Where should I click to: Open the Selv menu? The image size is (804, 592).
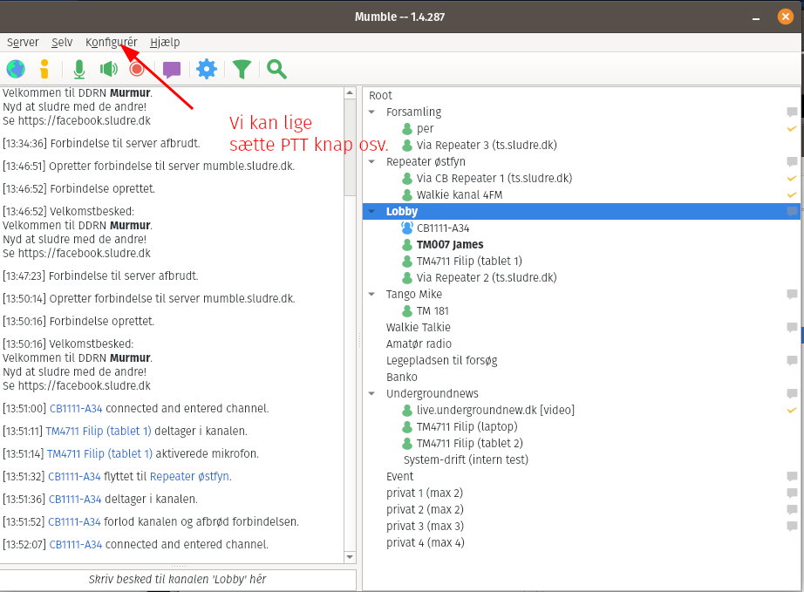click(62, 42)
